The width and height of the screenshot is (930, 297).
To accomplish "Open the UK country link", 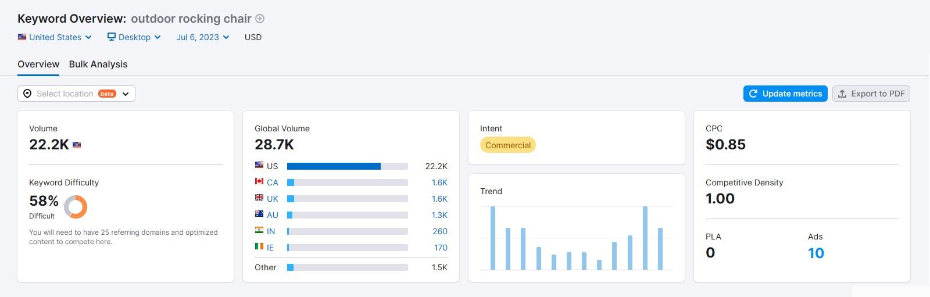I will click(x=273, y=199).
